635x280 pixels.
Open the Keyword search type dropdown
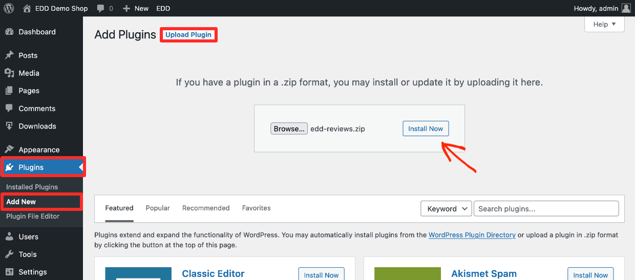[446, 208]
